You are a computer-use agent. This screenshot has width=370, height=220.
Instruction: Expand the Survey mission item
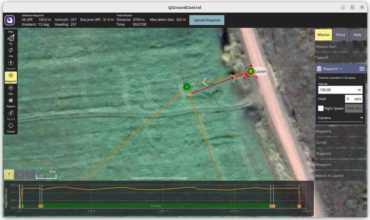point(340,142)
